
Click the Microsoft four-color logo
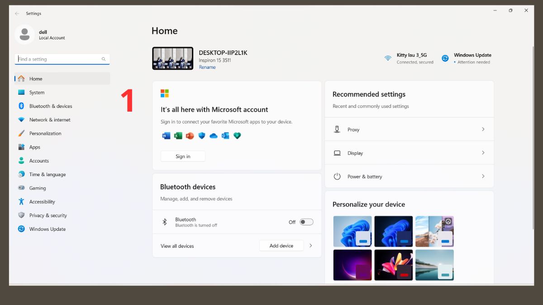(165, 94)
